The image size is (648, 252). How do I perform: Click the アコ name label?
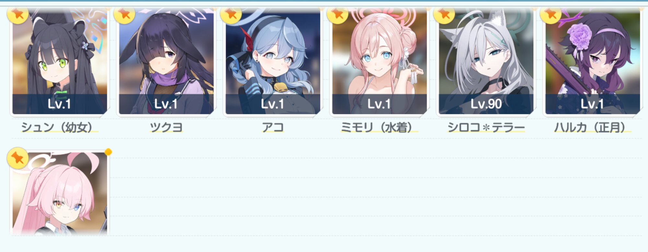coord(273,128)
